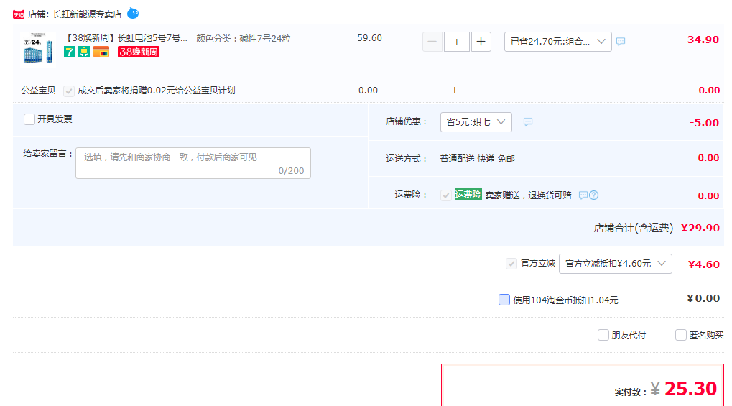Screen dimensions: 732x406
Task: Click the seller message input box
Action: (193, 163)
